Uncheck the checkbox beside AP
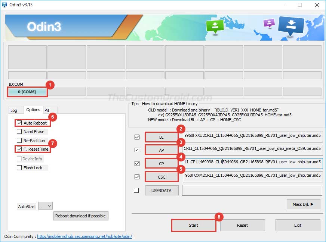The width and height of the screenshot is (326, 242). click(137, 150)
